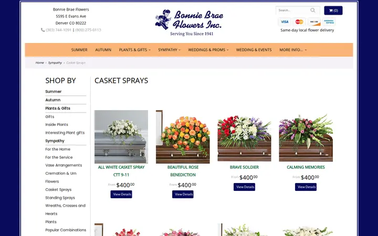Click the phone icon beside (303) 744-1091

click(43, 30)
